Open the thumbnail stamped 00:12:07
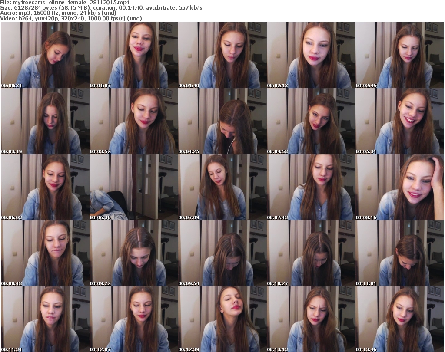This screenshot has width=445, height=352. (134, 319)
